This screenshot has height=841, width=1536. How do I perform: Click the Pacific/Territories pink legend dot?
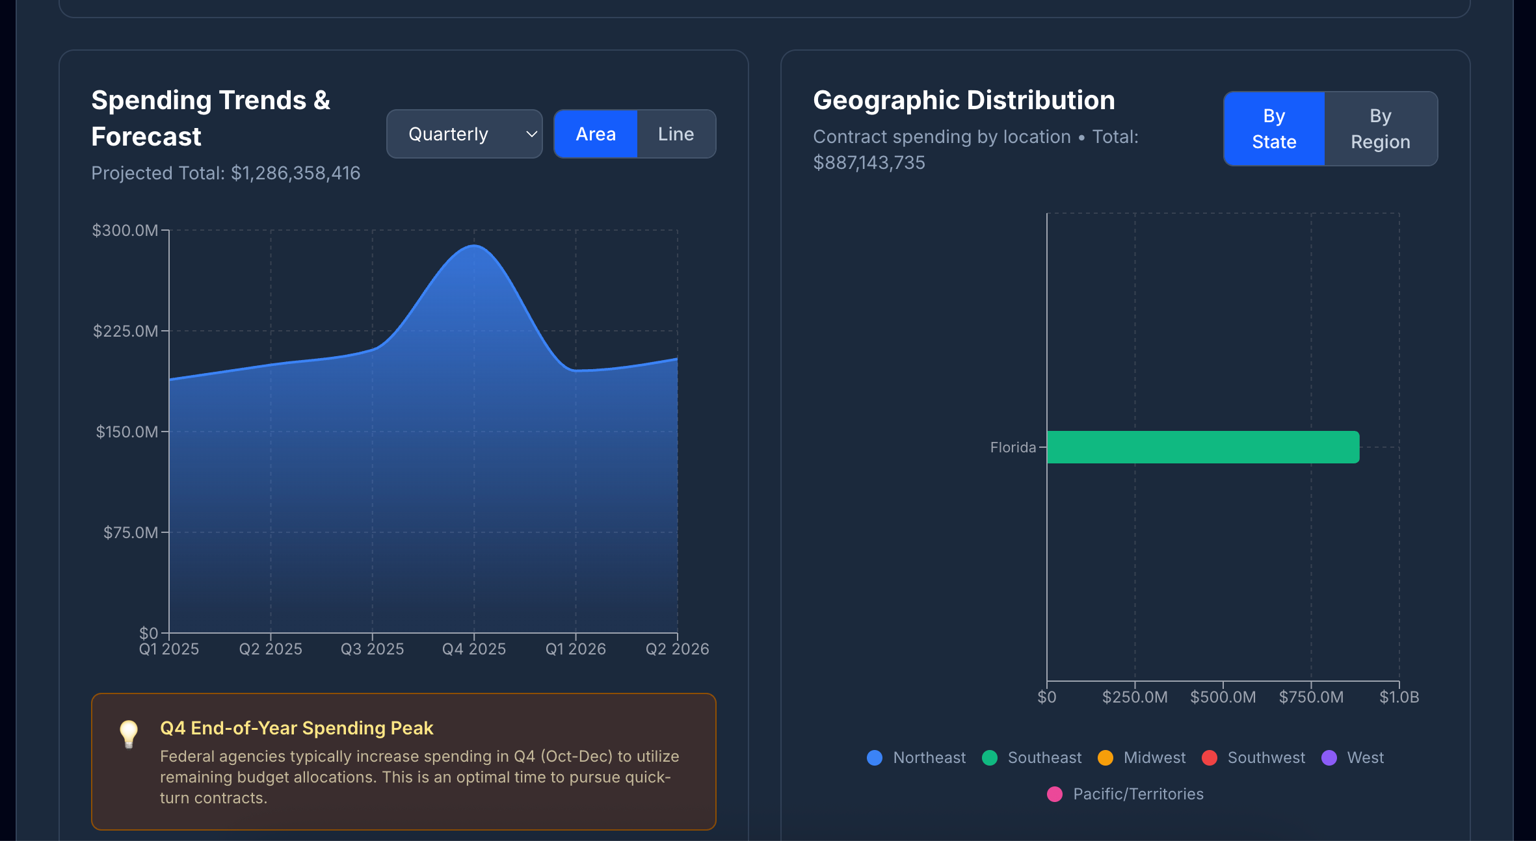coord(1055,794)
